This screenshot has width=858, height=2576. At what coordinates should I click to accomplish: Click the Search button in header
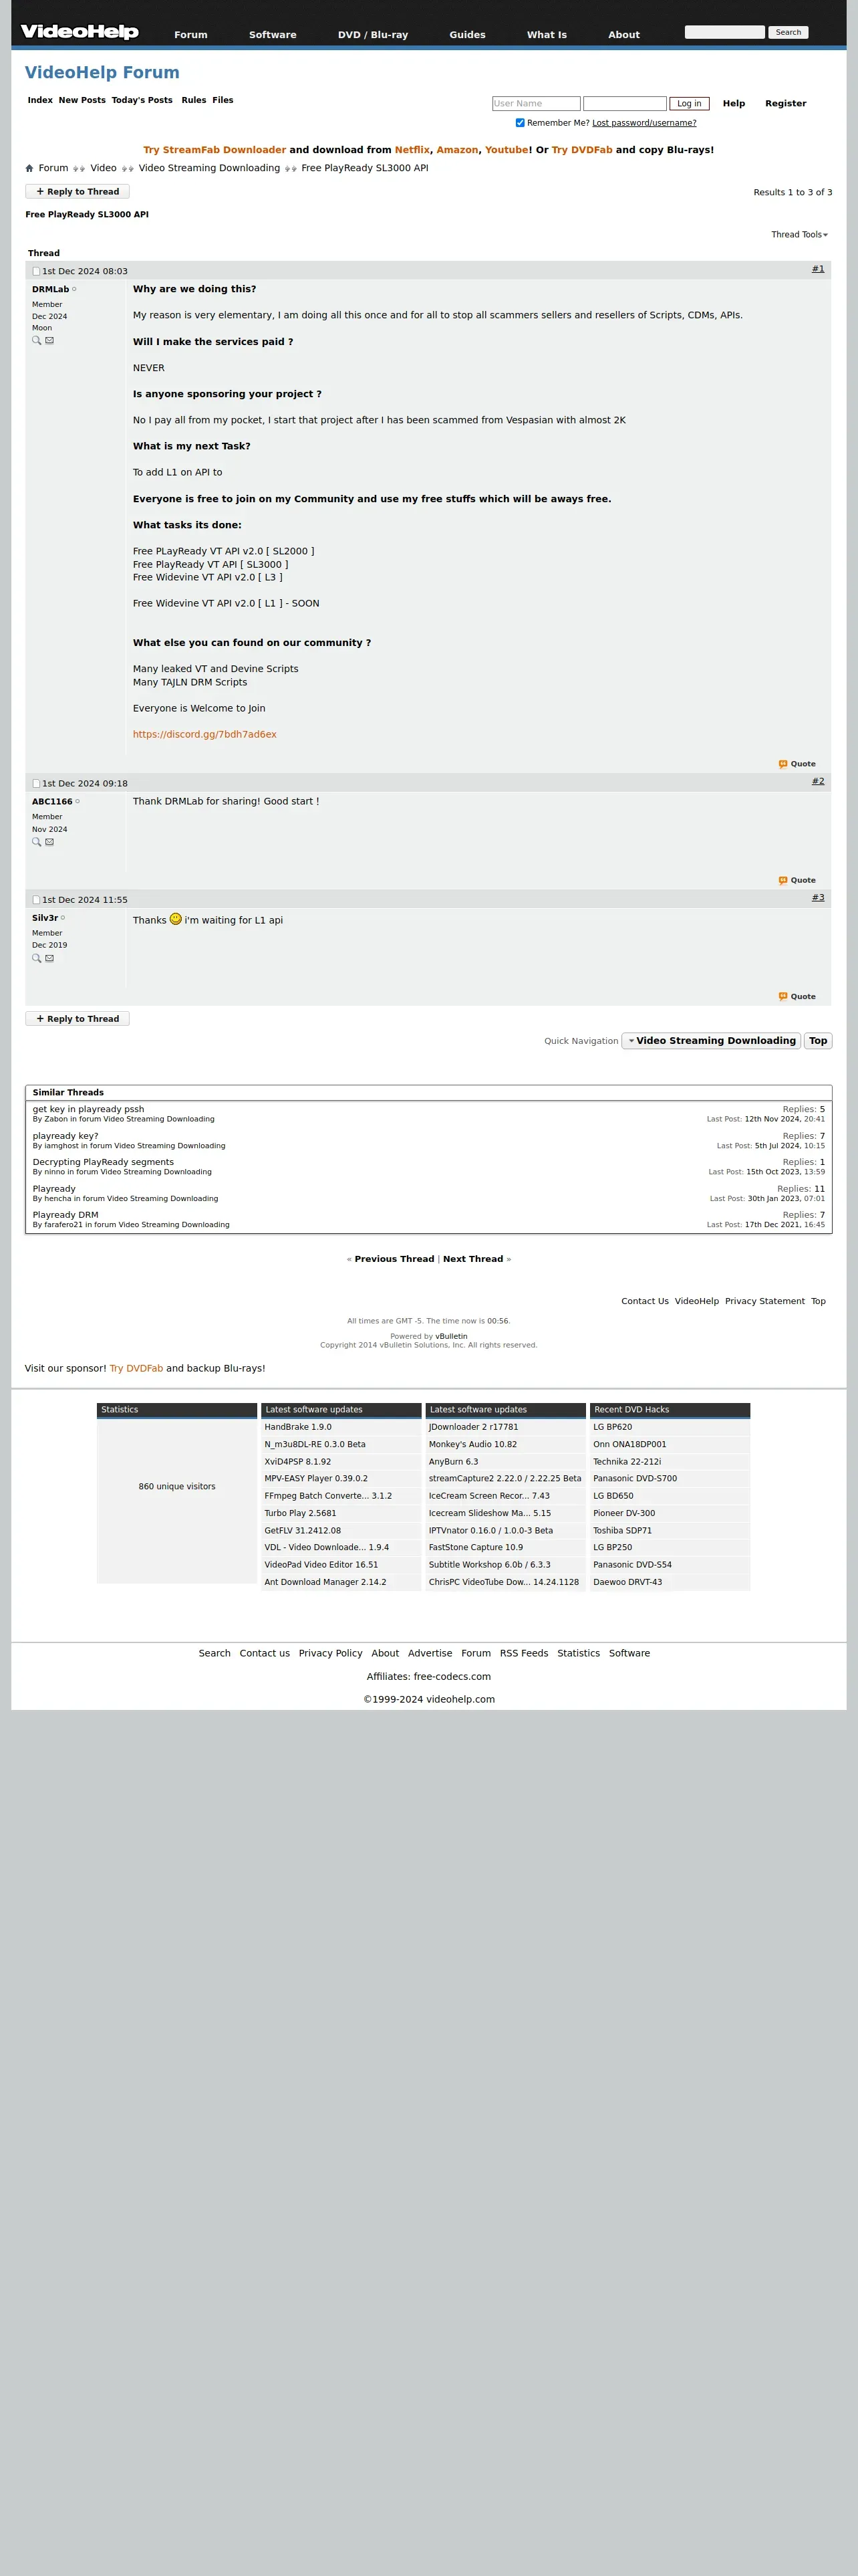(788, 32)
